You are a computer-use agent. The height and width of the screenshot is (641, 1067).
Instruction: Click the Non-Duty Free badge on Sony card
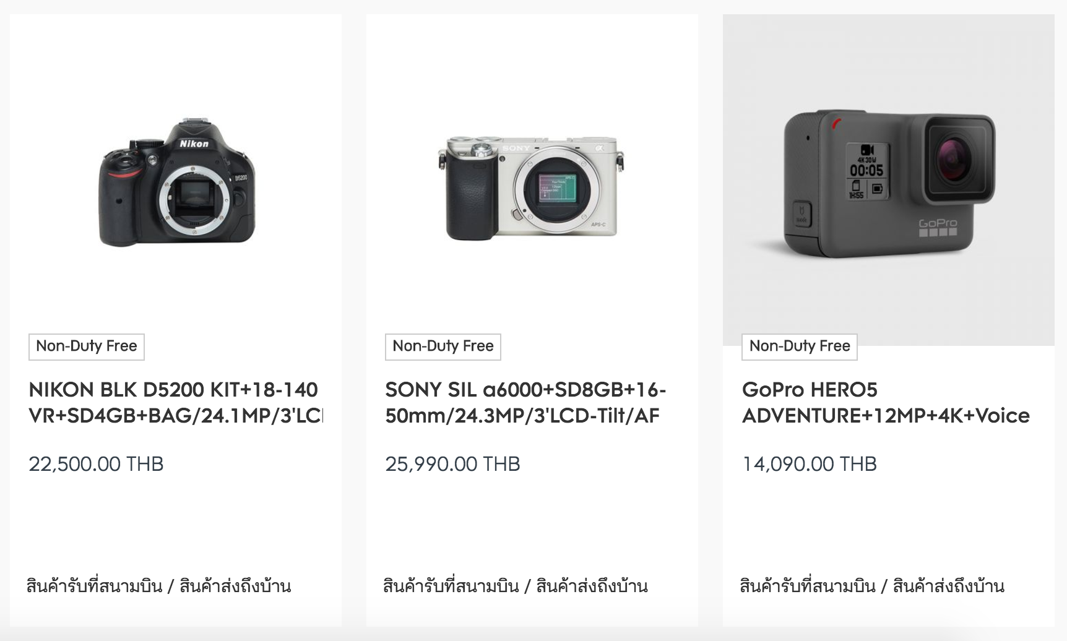443,346
